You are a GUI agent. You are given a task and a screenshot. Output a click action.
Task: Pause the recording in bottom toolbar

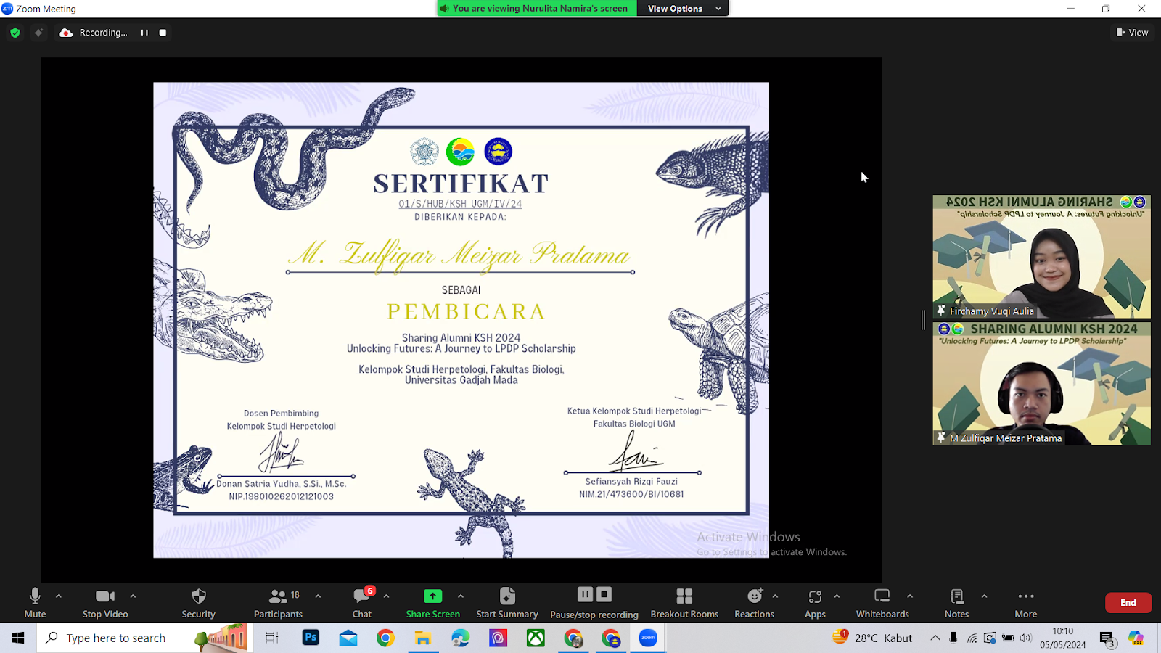coord(586,594)
